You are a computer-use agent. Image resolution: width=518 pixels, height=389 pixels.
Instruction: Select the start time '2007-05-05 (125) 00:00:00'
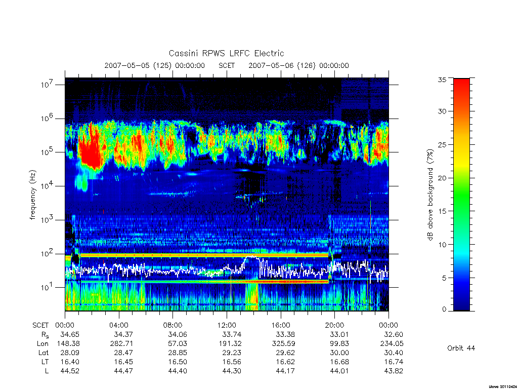point(155,65)
